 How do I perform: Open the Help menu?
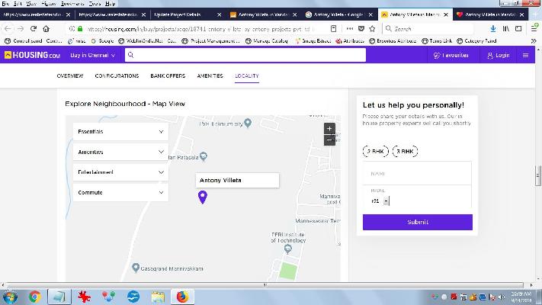coord(111,4)
